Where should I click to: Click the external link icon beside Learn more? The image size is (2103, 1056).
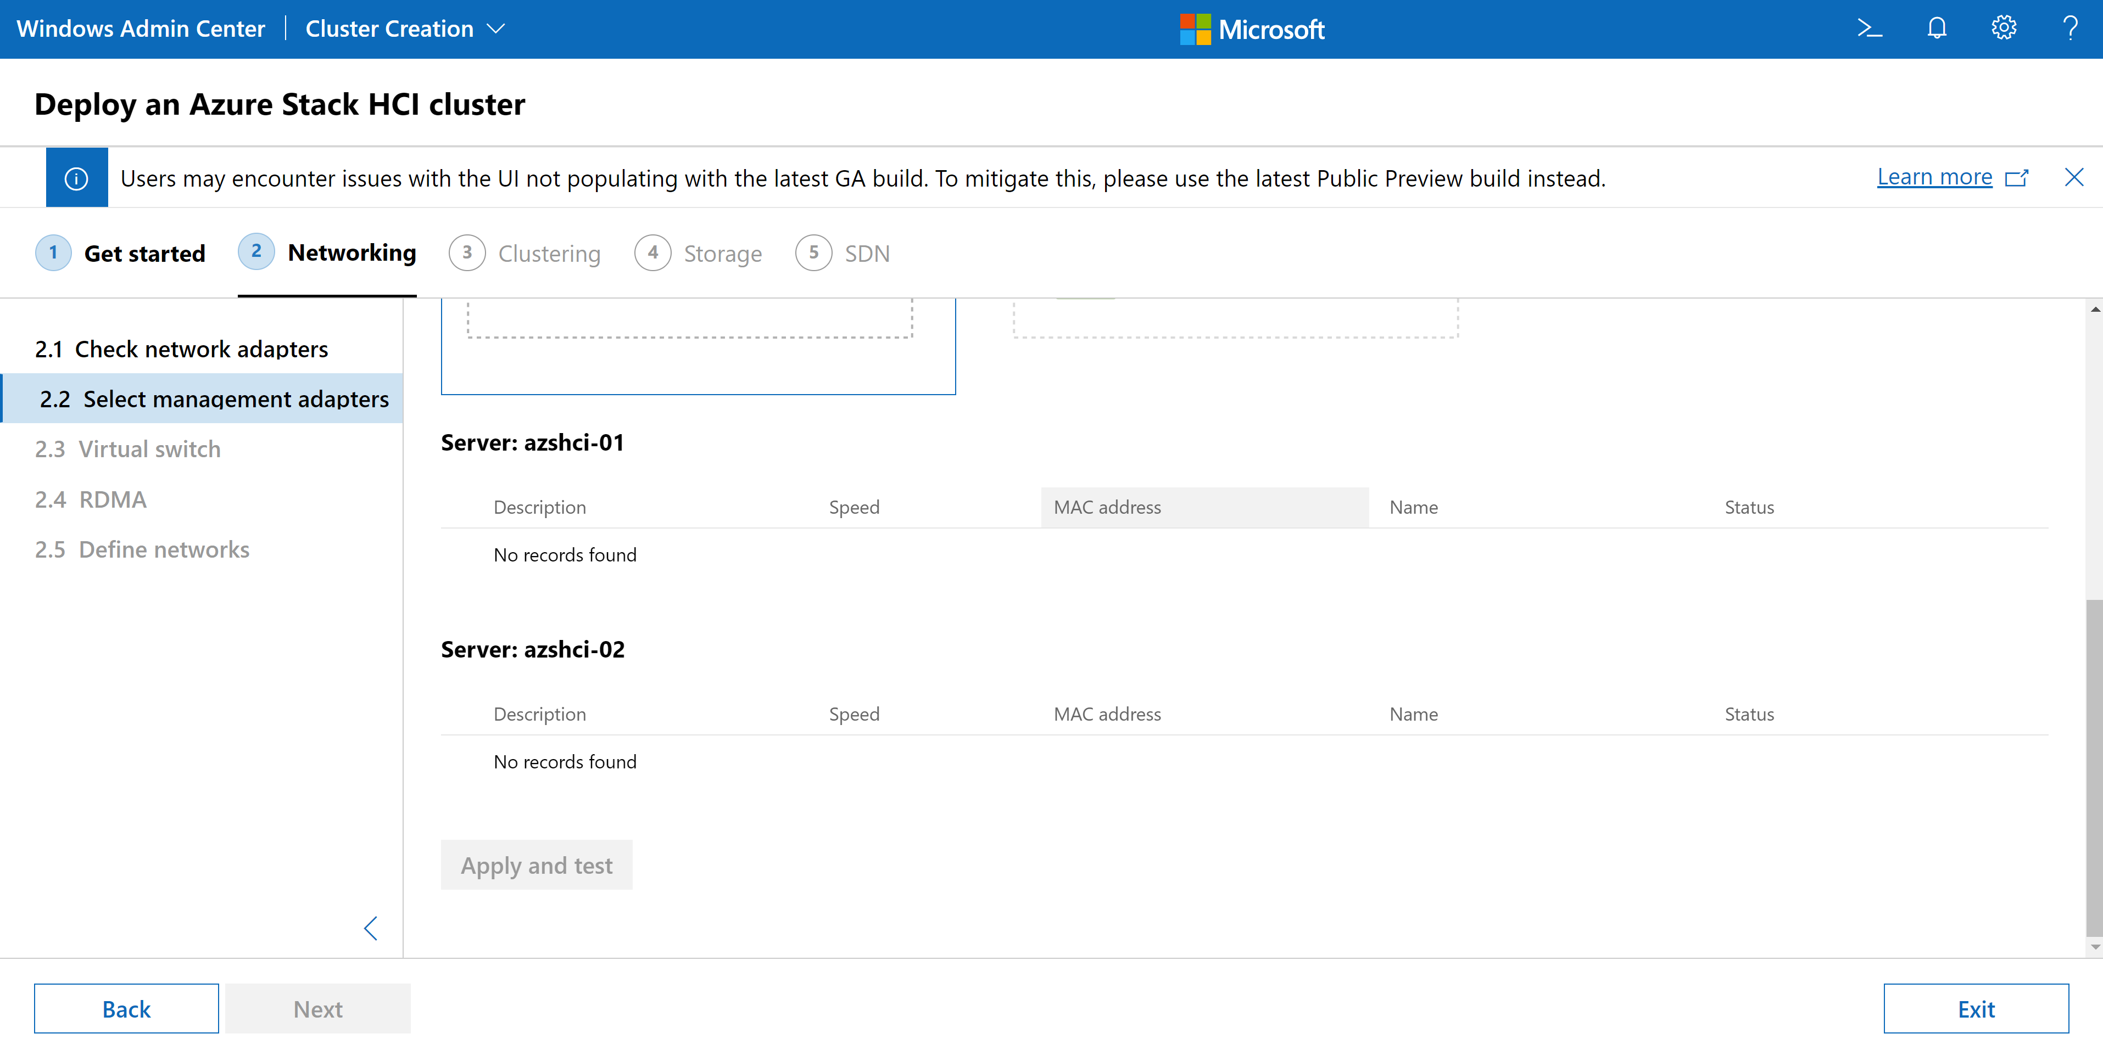click(x=2016, y=178)
